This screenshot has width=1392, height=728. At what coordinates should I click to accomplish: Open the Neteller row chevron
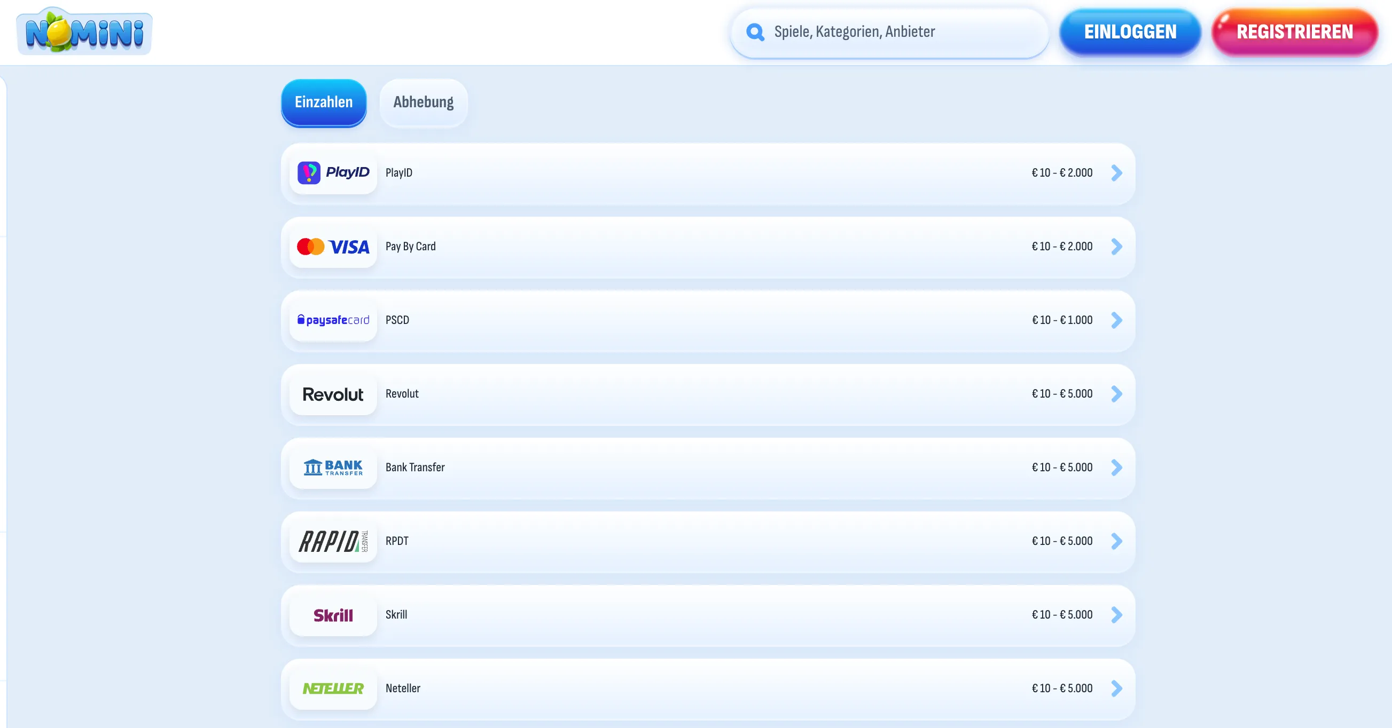pos(1116,689)
